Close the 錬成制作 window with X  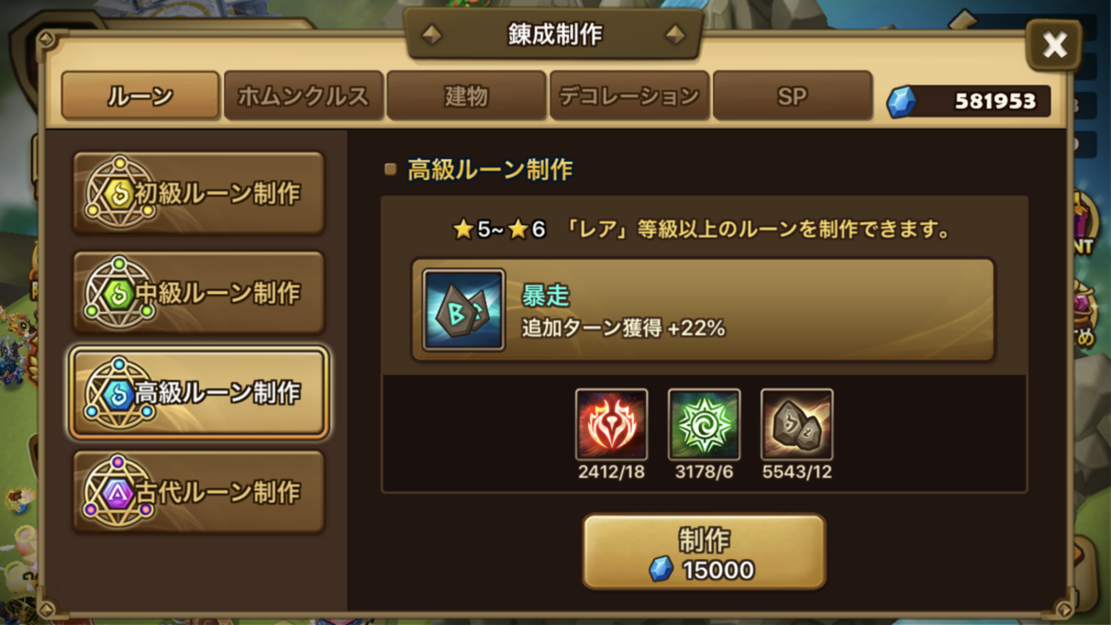point(1054,44)
